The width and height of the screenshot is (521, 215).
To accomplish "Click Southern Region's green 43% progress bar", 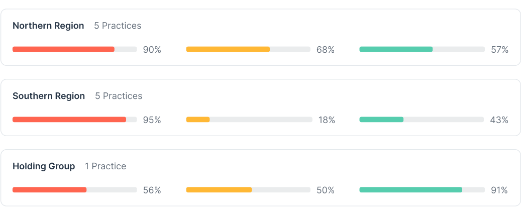I will pyautogui.click(x=422, y=120).
